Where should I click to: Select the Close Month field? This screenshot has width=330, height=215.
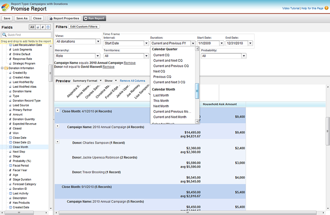click(x=21, y=147)
